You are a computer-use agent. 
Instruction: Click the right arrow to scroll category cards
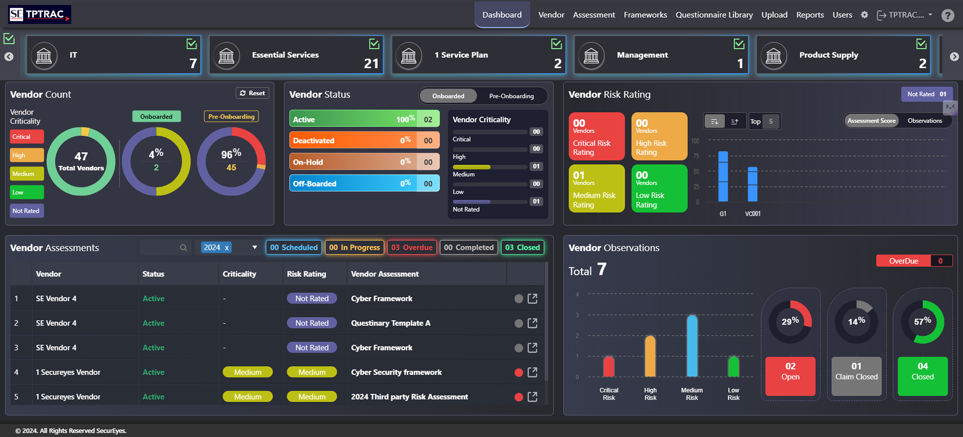point(955,56)
